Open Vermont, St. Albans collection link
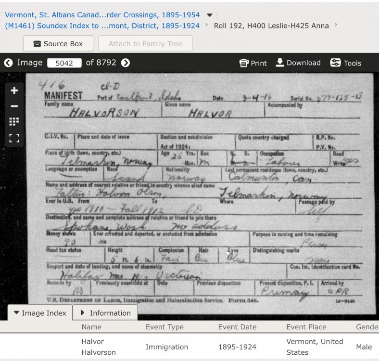This screenshot has height=361, width=379. [x=102, y=15]
